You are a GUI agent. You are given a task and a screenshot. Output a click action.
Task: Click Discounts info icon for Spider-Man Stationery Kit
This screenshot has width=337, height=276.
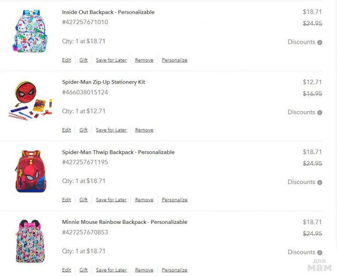point(319,112)
